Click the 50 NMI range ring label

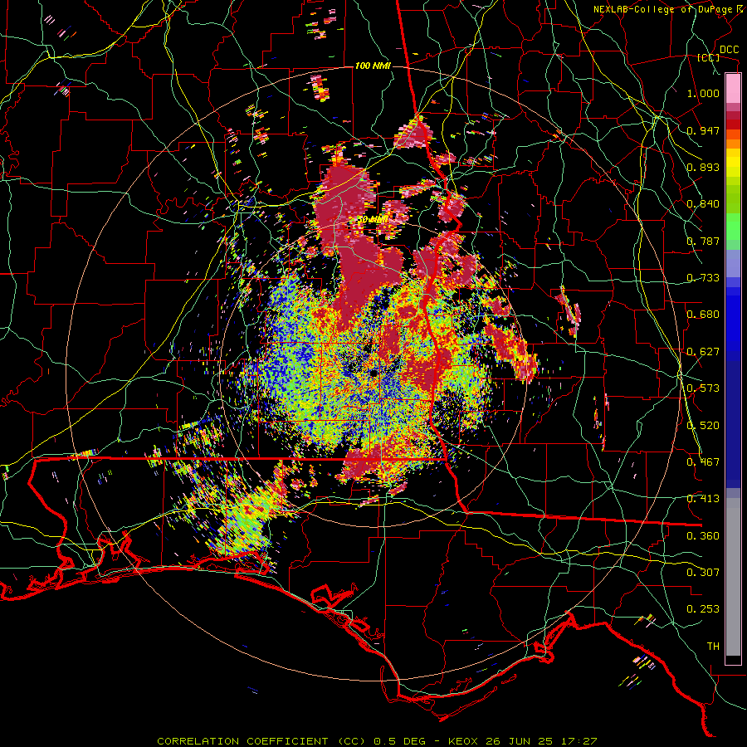click(373, 220)
